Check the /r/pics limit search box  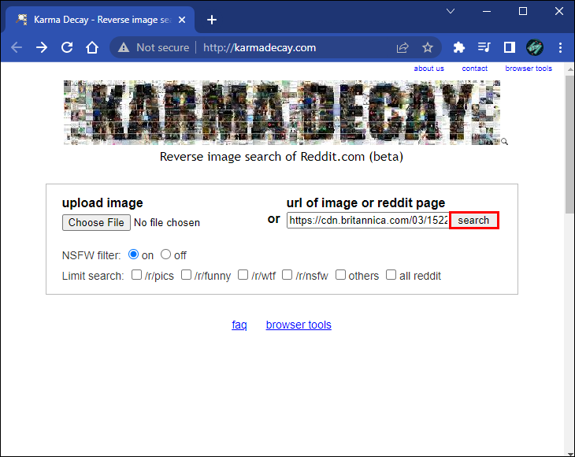[x=136, y=275]
